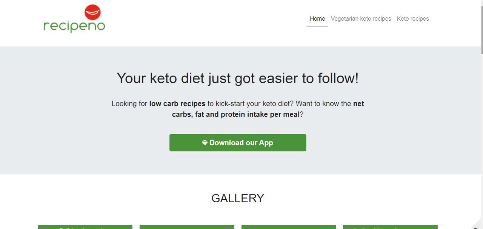Click the small icon in the bottom-right page corner
483x229 pixels.
tap(475, 227)
